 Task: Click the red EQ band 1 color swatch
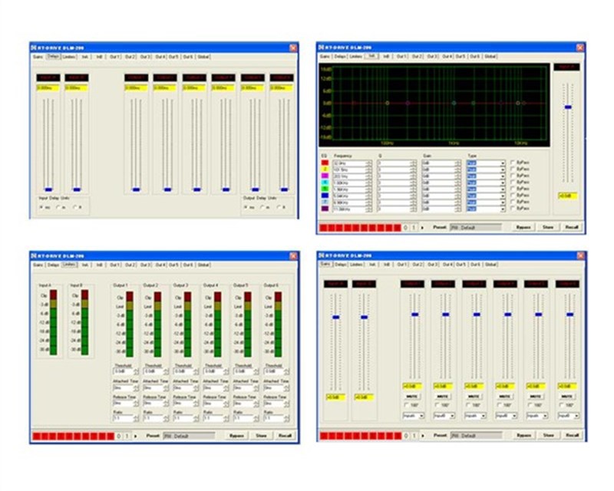click(325, 163)
